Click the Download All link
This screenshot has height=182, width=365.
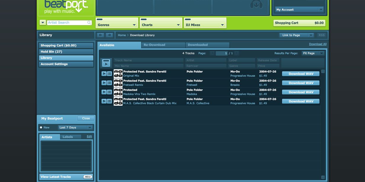(318, 44)
